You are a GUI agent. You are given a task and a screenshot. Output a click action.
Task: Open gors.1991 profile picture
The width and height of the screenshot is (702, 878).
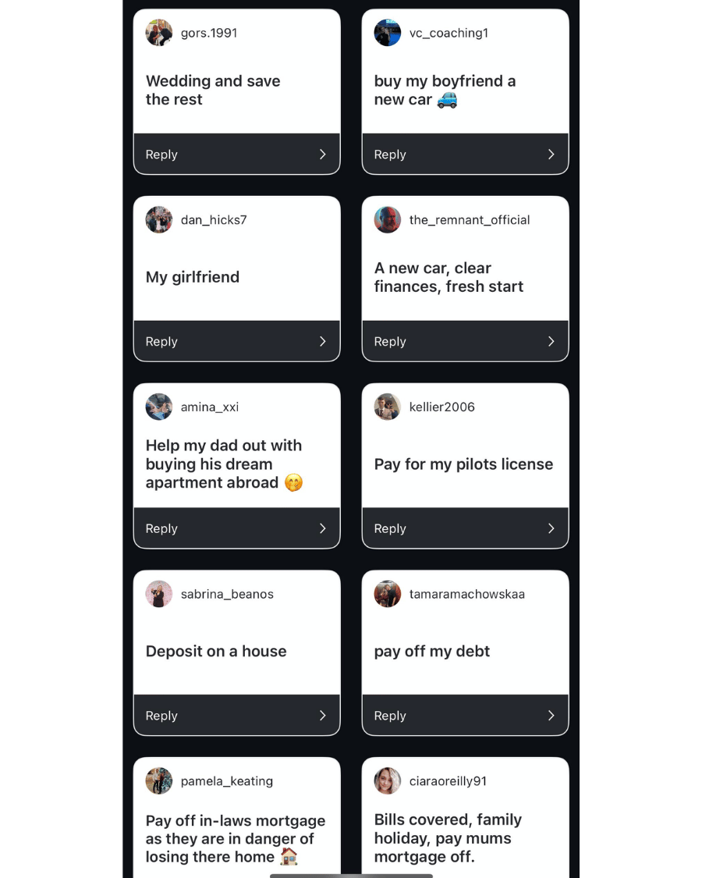[159, 33]
